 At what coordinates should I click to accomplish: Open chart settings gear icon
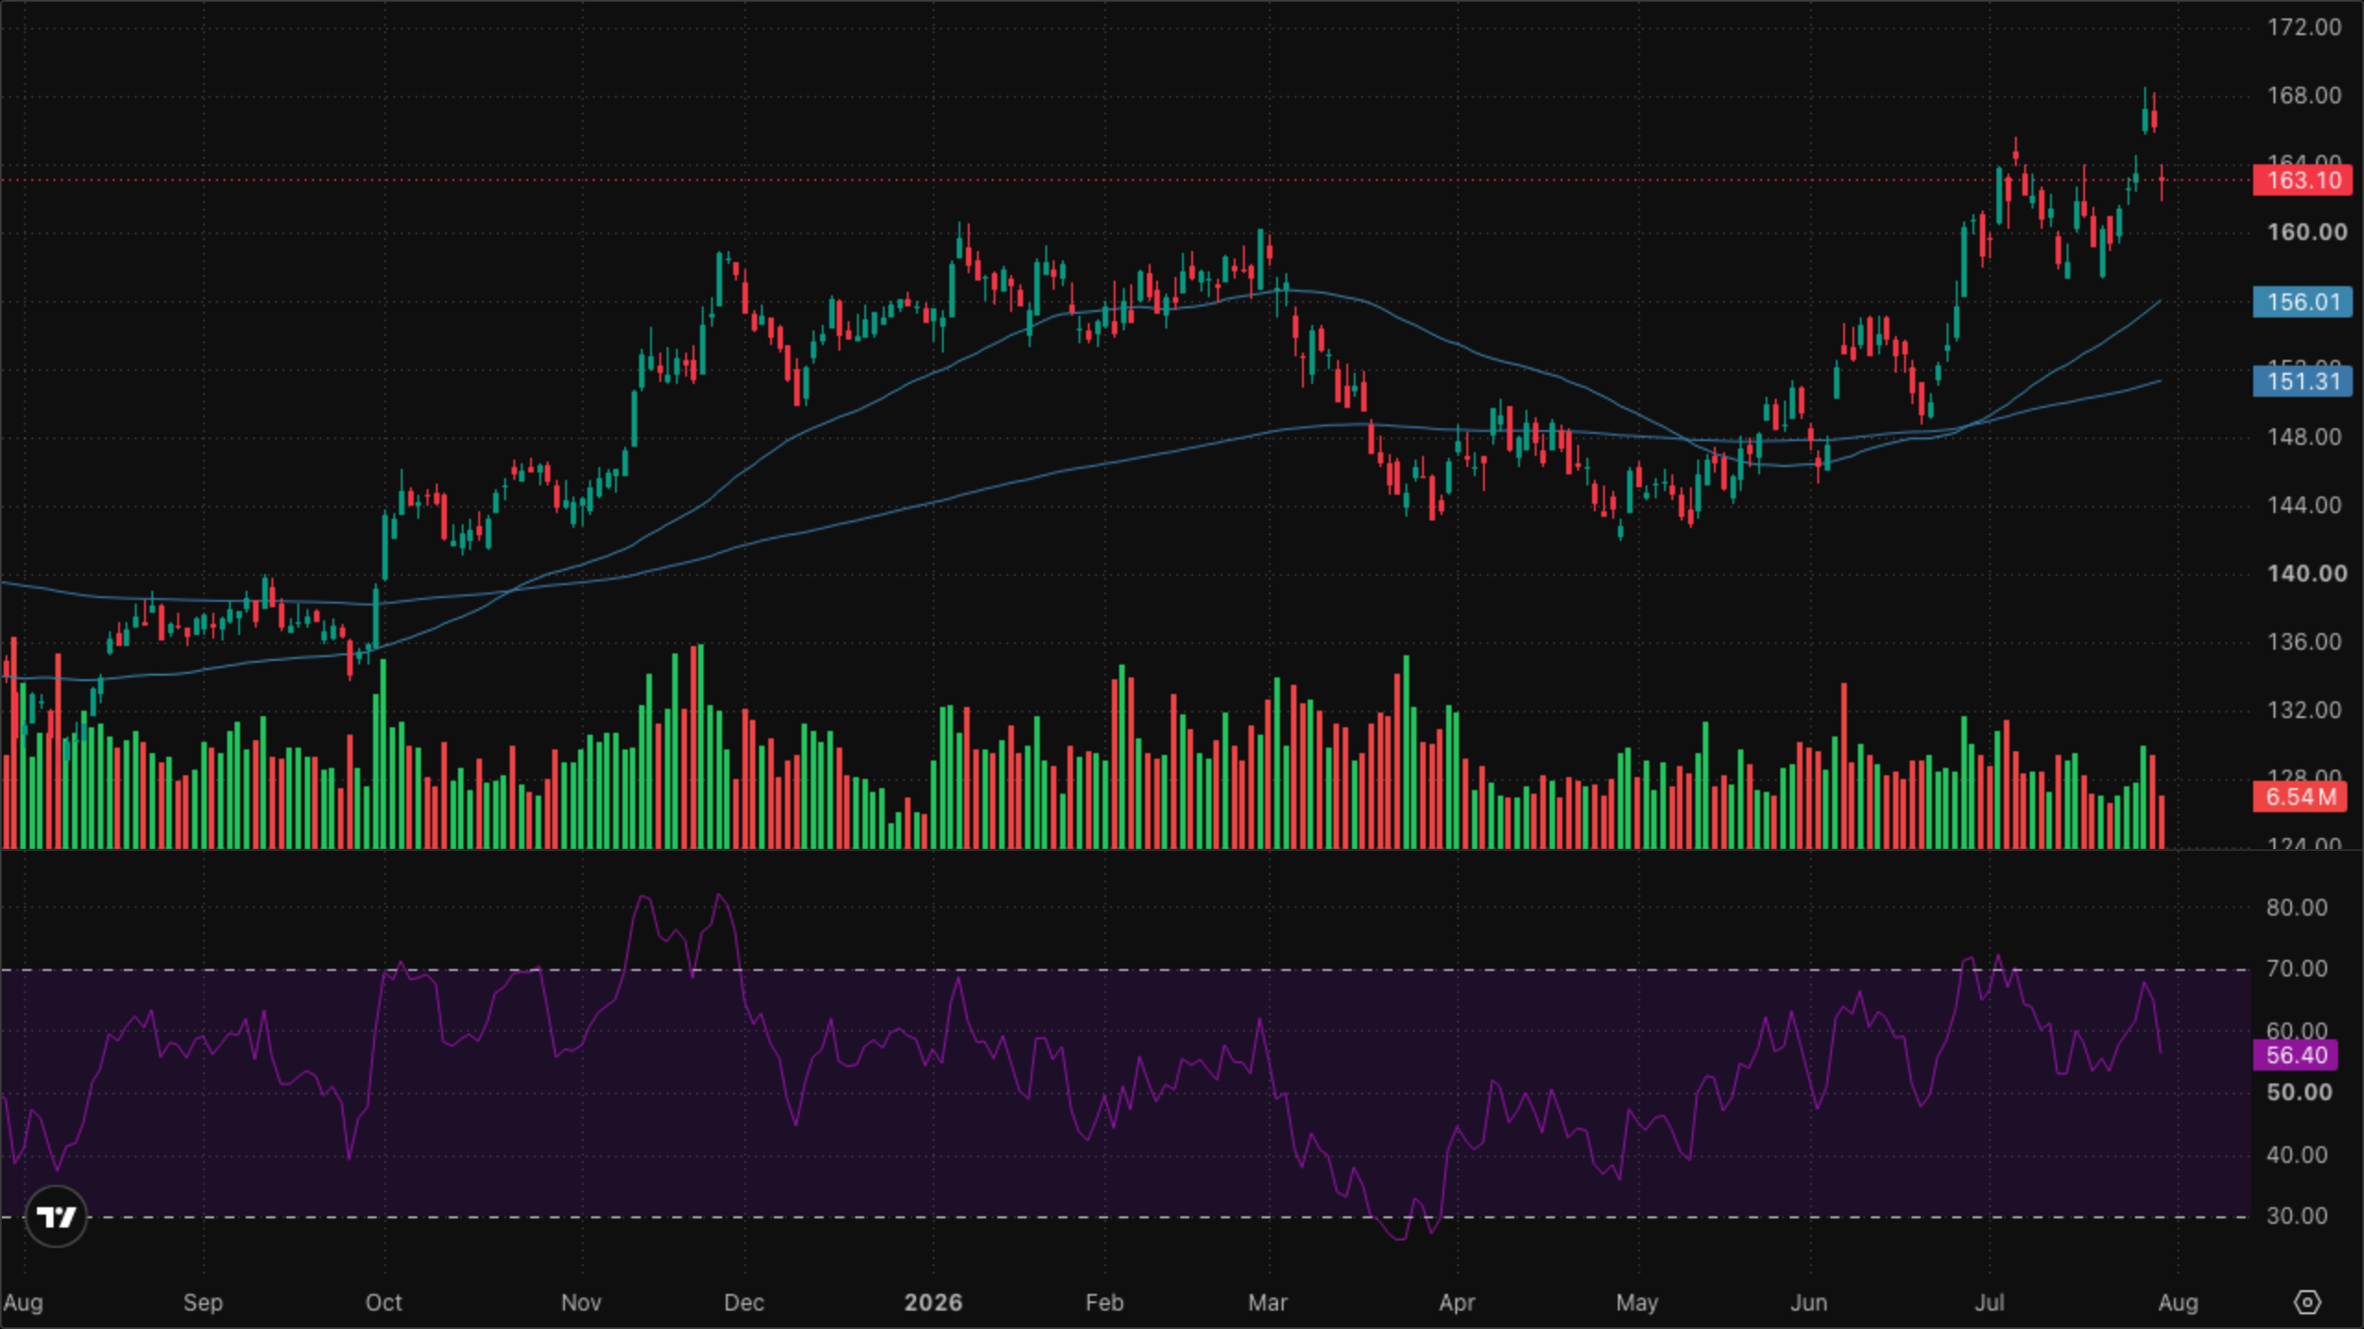2307,1302
